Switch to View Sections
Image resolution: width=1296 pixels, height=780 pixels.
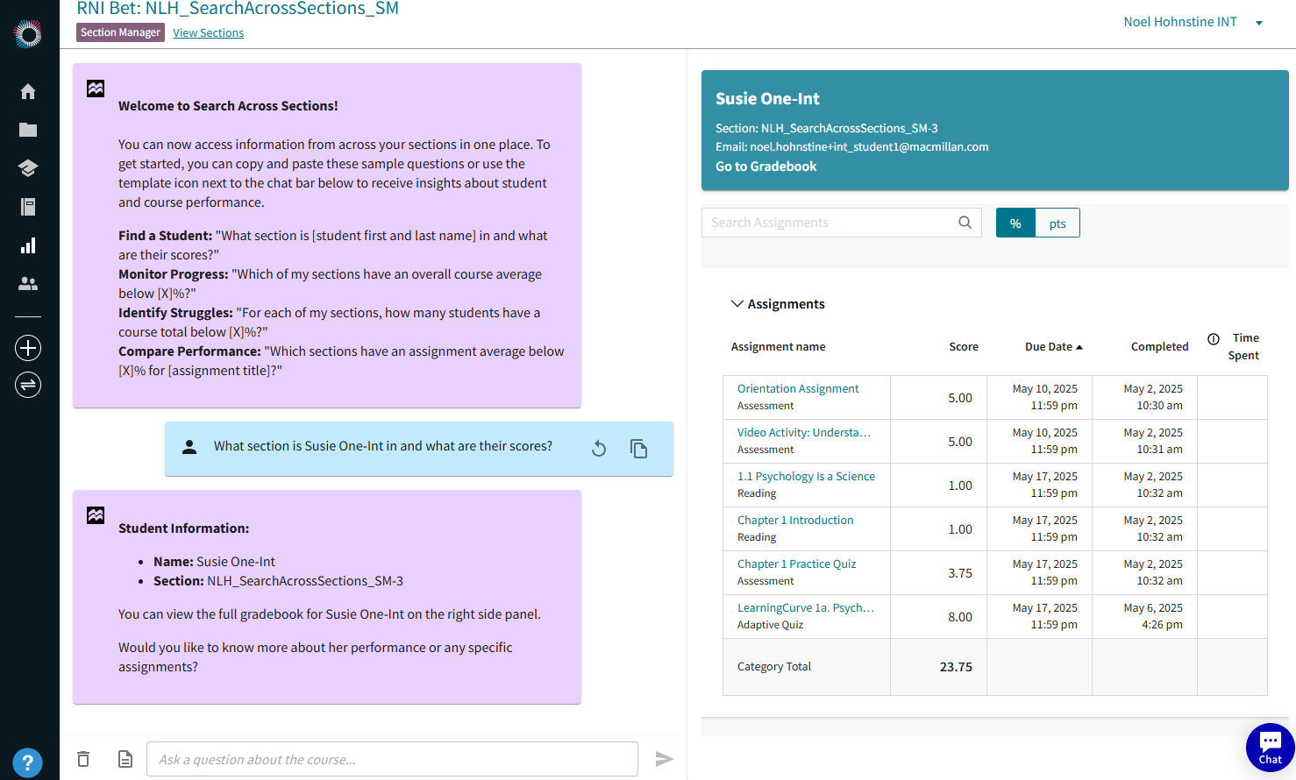click(x=208, y=32)
